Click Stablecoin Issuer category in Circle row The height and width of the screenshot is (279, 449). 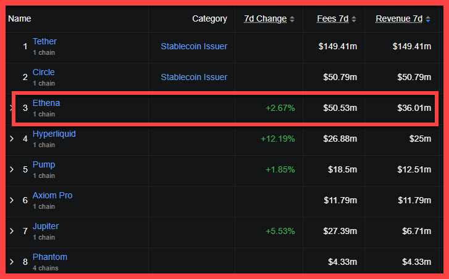tap(194, 77)
